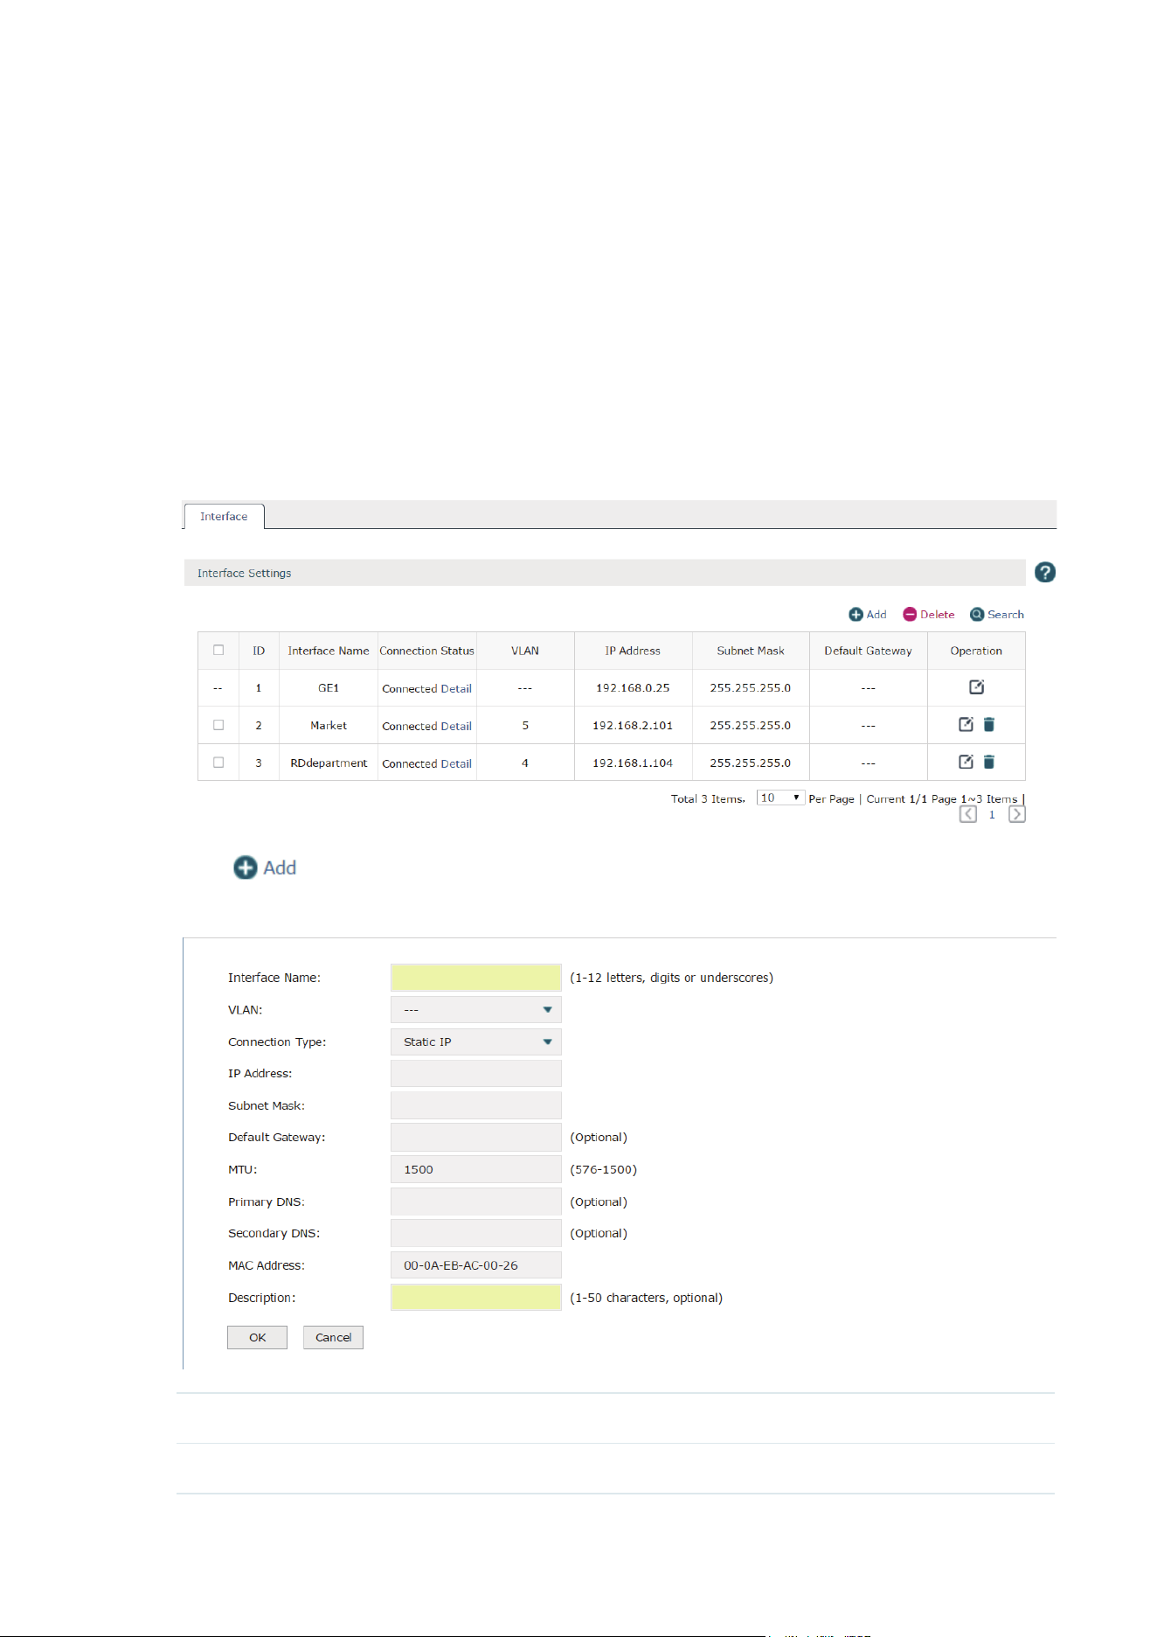Click the Search magnifier icon
1157x1637 pixels.
(977, 615)
